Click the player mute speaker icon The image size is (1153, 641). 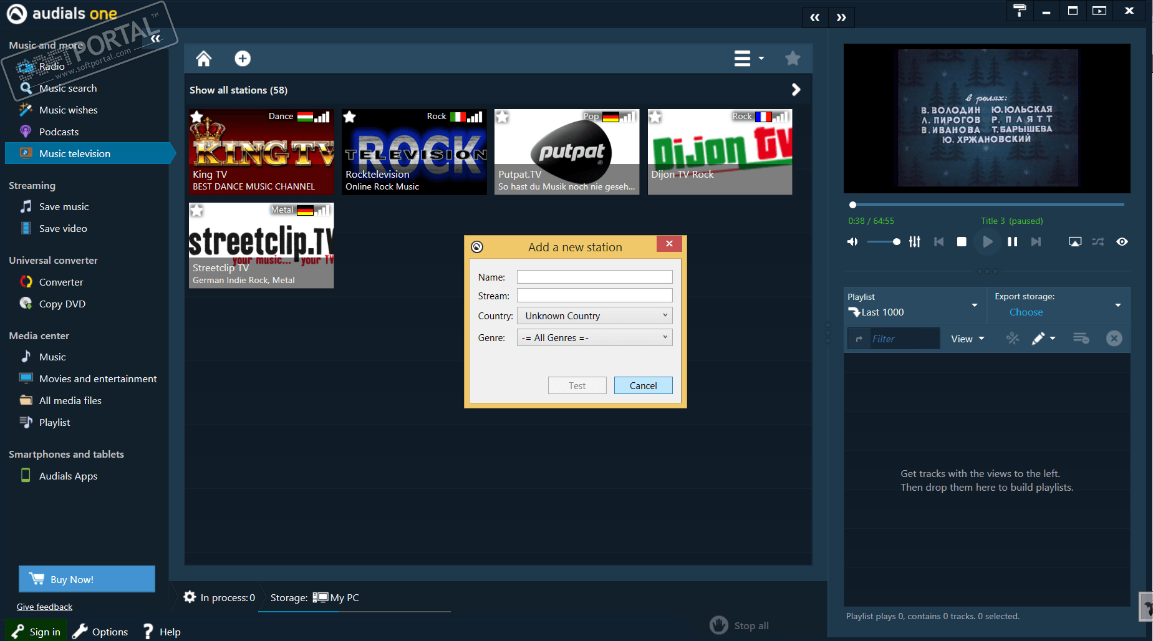[x=852, y=242]
